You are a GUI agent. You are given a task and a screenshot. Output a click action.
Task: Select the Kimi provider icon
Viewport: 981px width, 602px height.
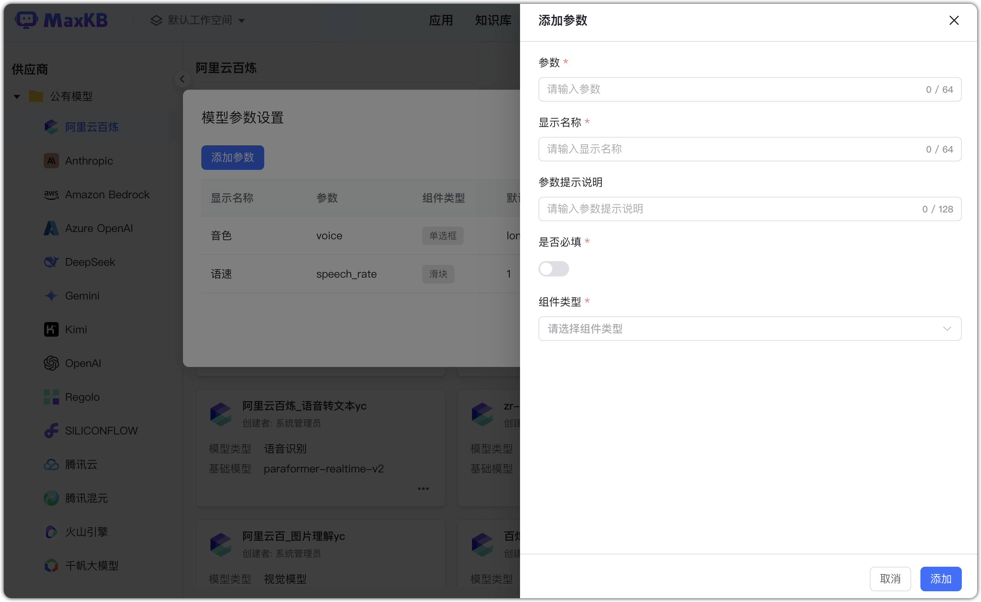pyautogui.click(x=51, y=330)
